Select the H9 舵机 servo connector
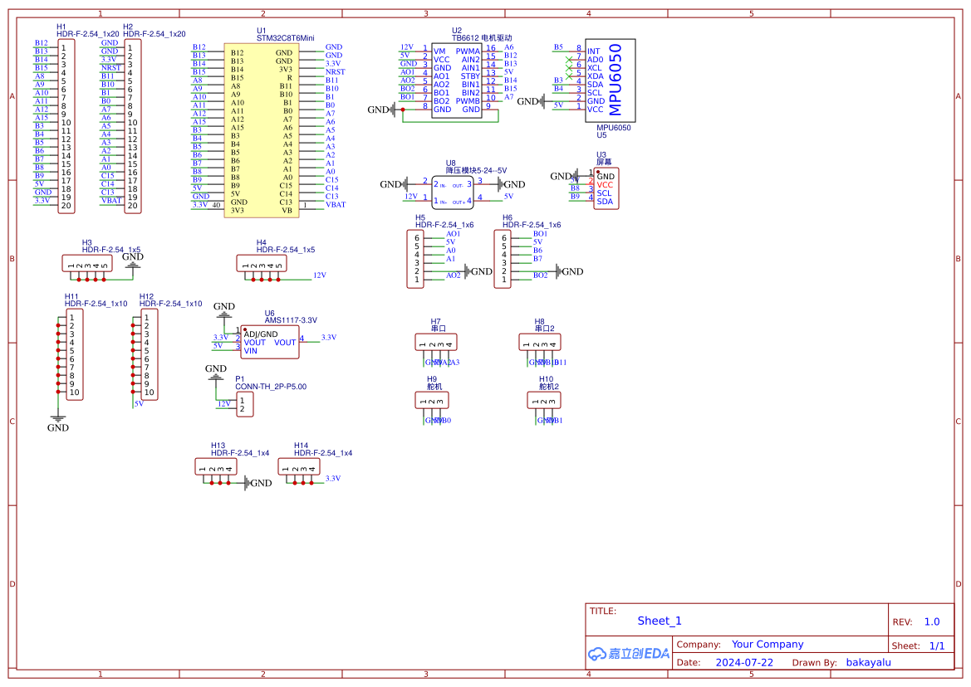971x687 pixels. click(x=432, y=400)
